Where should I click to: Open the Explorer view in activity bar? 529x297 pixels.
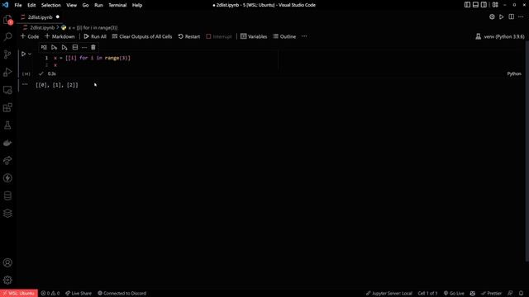[x=7, y=20]
